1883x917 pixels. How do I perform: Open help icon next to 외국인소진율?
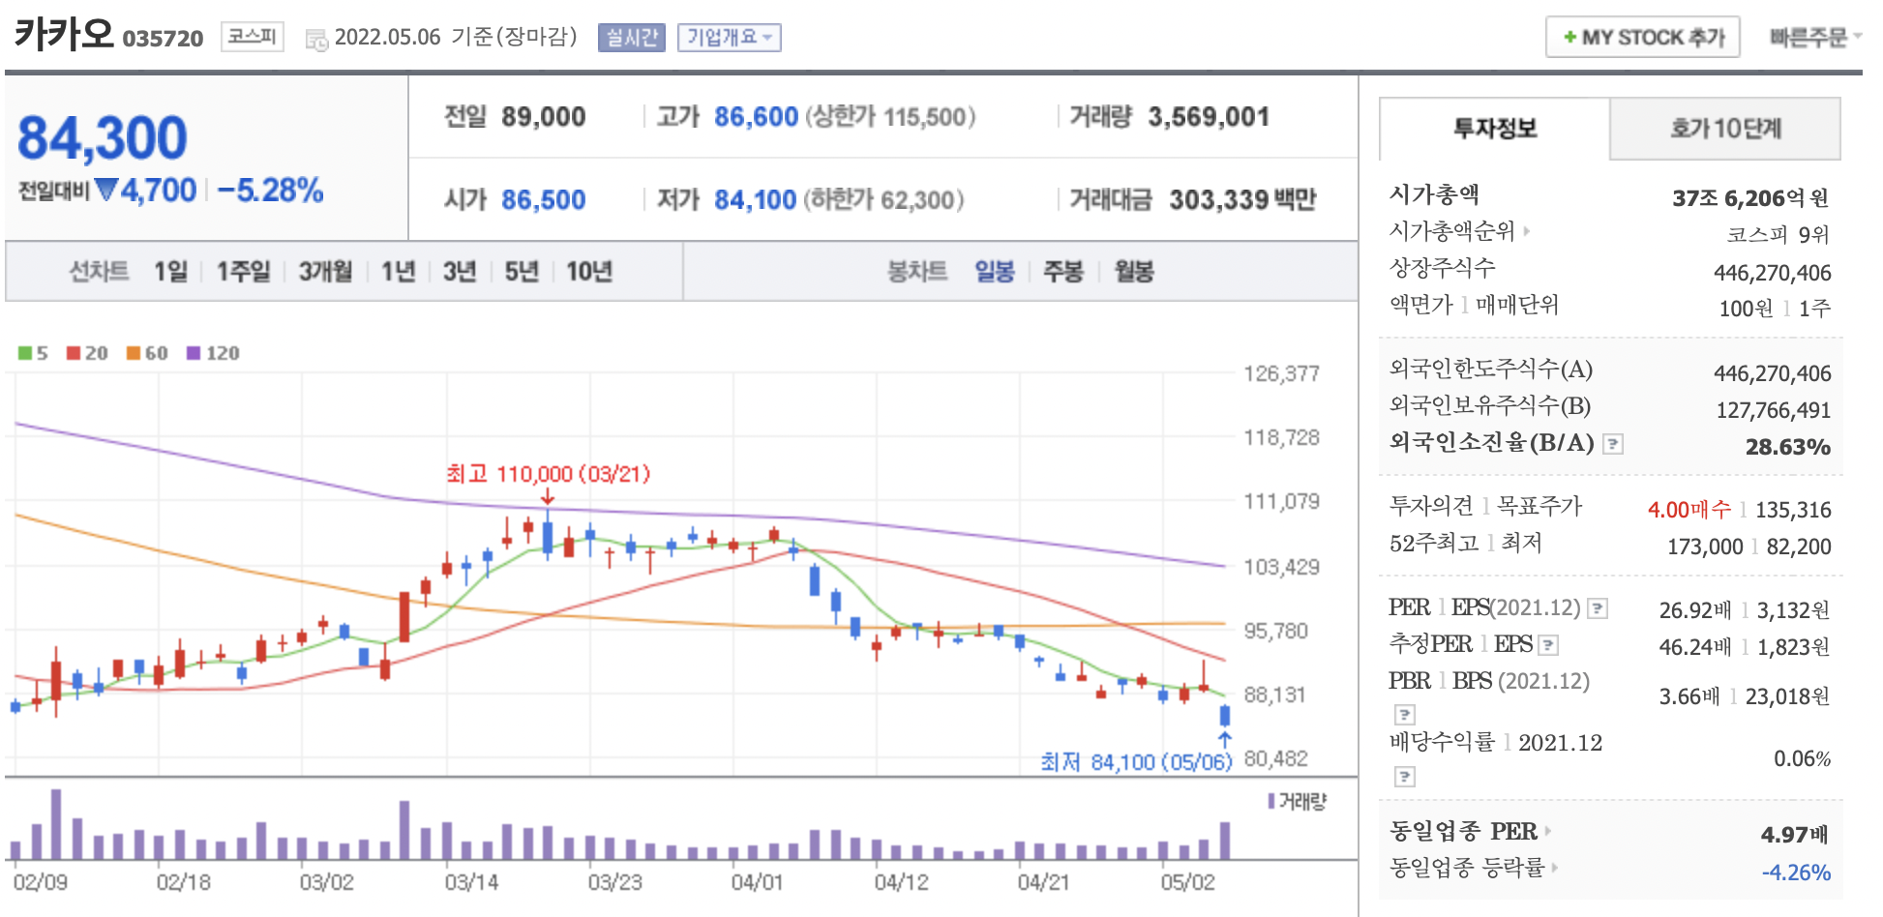(x=1613, y=444)
